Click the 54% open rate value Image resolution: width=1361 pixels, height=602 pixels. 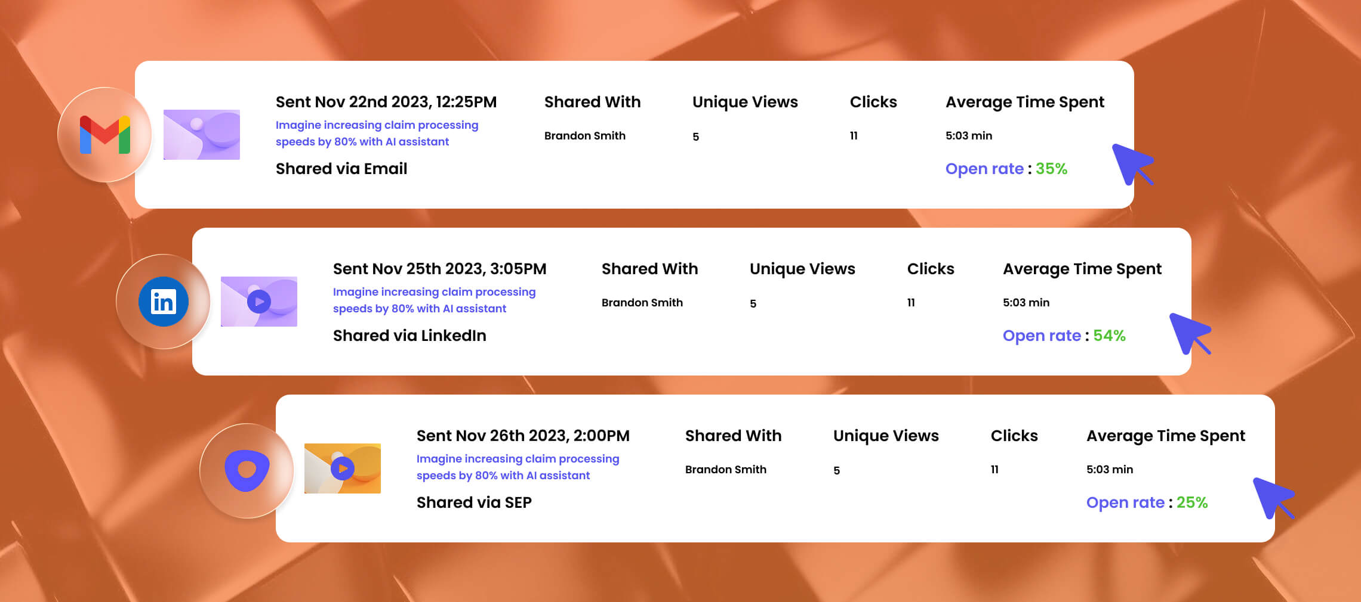[1109, 336]
